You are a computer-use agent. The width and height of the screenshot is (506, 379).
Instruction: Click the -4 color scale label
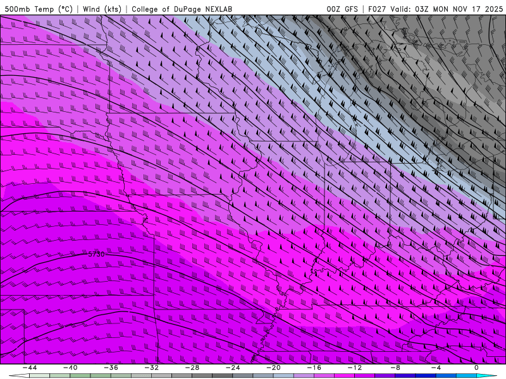pyautogui.click(x=436, y=368)
